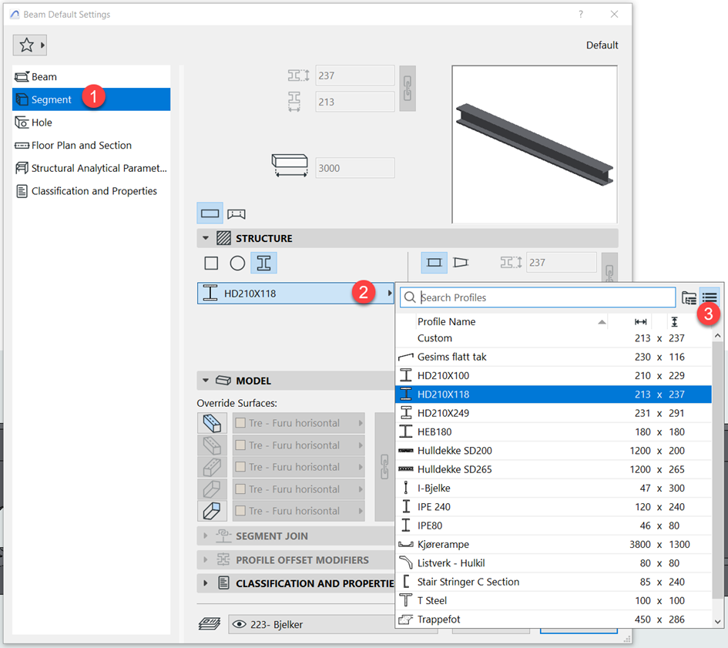
Task: Click the beam length field showing 3000
Action: coord(355,168)
